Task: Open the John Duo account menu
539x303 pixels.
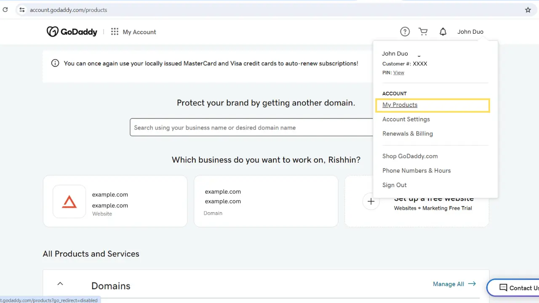Action: pyautogui.click(x=470, y=32)
